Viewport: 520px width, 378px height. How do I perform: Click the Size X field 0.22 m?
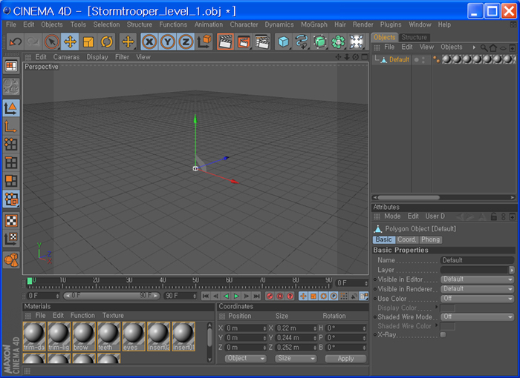tap(296, 328)
